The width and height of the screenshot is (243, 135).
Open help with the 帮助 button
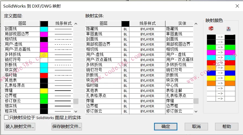pos(226,127)
